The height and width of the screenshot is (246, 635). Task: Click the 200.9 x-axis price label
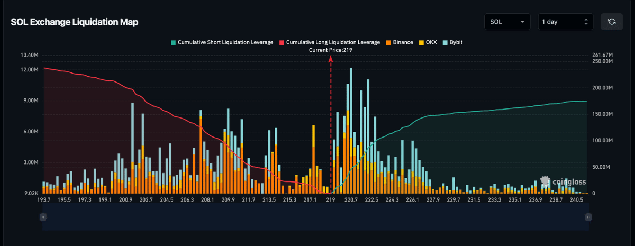[125, 199]
